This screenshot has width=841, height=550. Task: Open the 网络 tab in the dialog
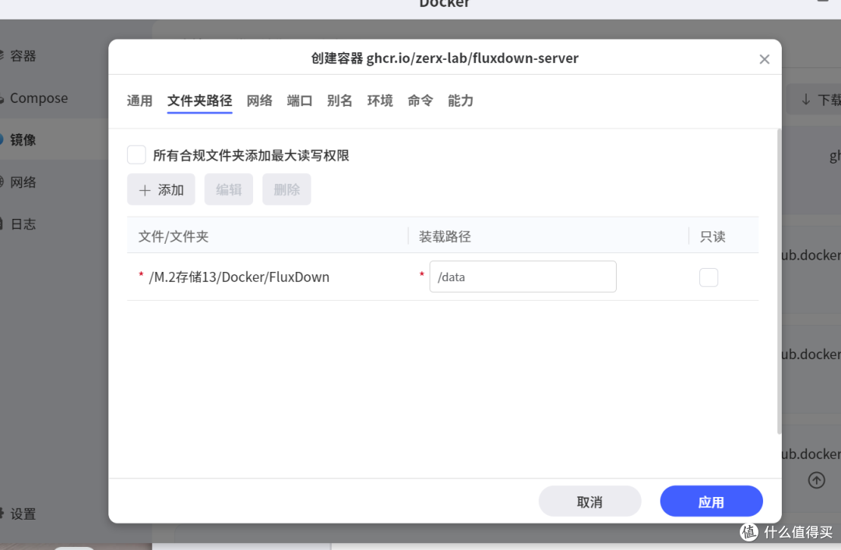259,100
